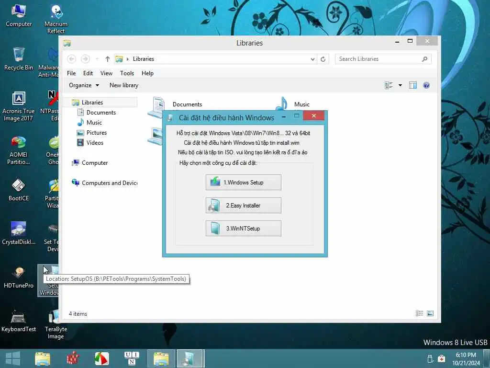Screen dimensions: 490x368
Task: Open KeyboardTest desktop shortcut
Action: (19, 321)
